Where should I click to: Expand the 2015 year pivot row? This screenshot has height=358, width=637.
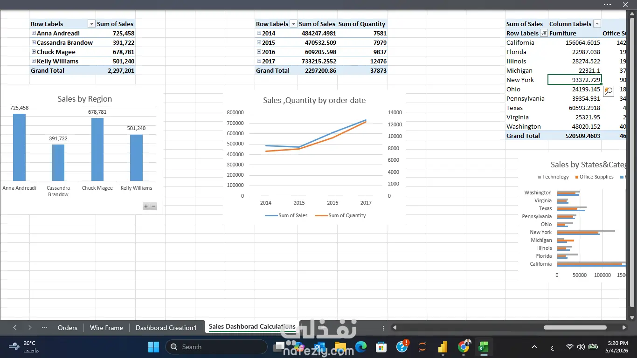[x=259, y=42]
